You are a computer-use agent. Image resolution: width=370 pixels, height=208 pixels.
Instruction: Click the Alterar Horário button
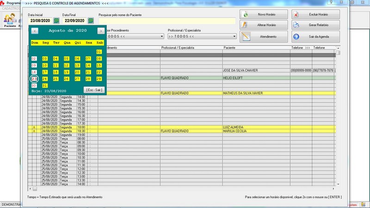click(x=264, y=25)
